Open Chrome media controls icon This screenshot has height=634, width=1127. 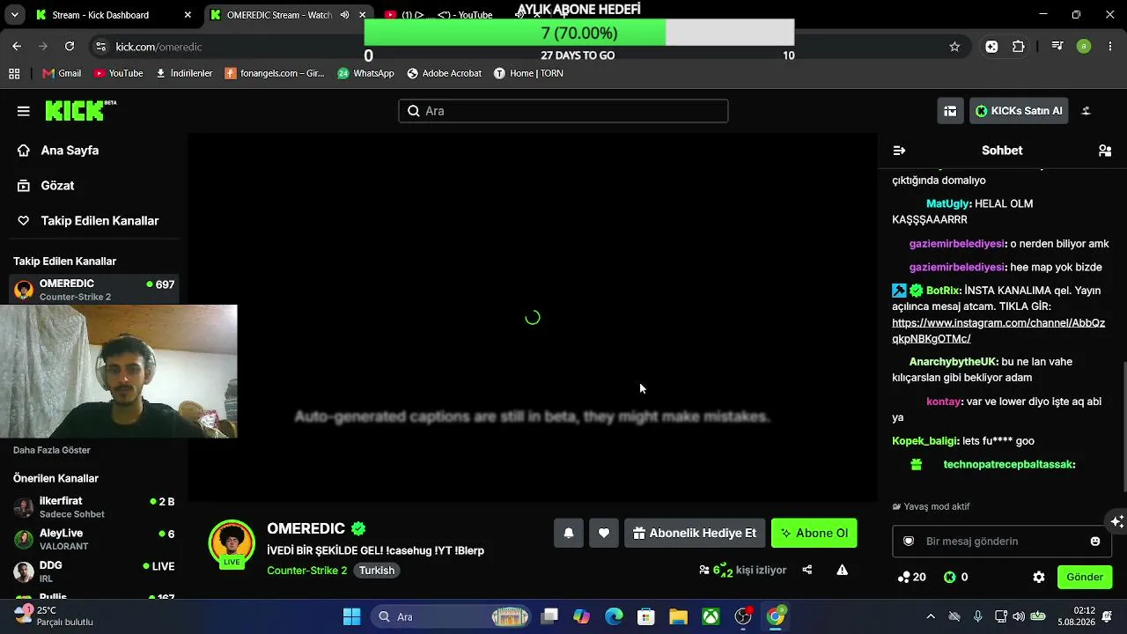(x=1057, y=47)
